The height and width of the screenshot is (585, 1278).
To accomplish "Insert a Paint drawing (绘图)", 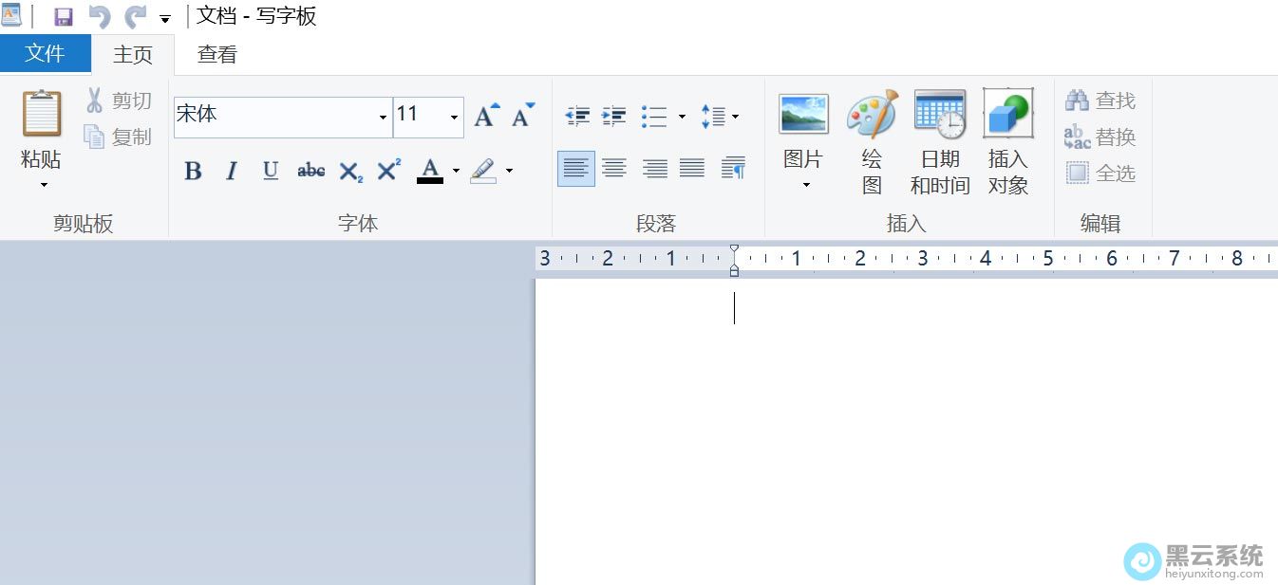I will [872, 142].
